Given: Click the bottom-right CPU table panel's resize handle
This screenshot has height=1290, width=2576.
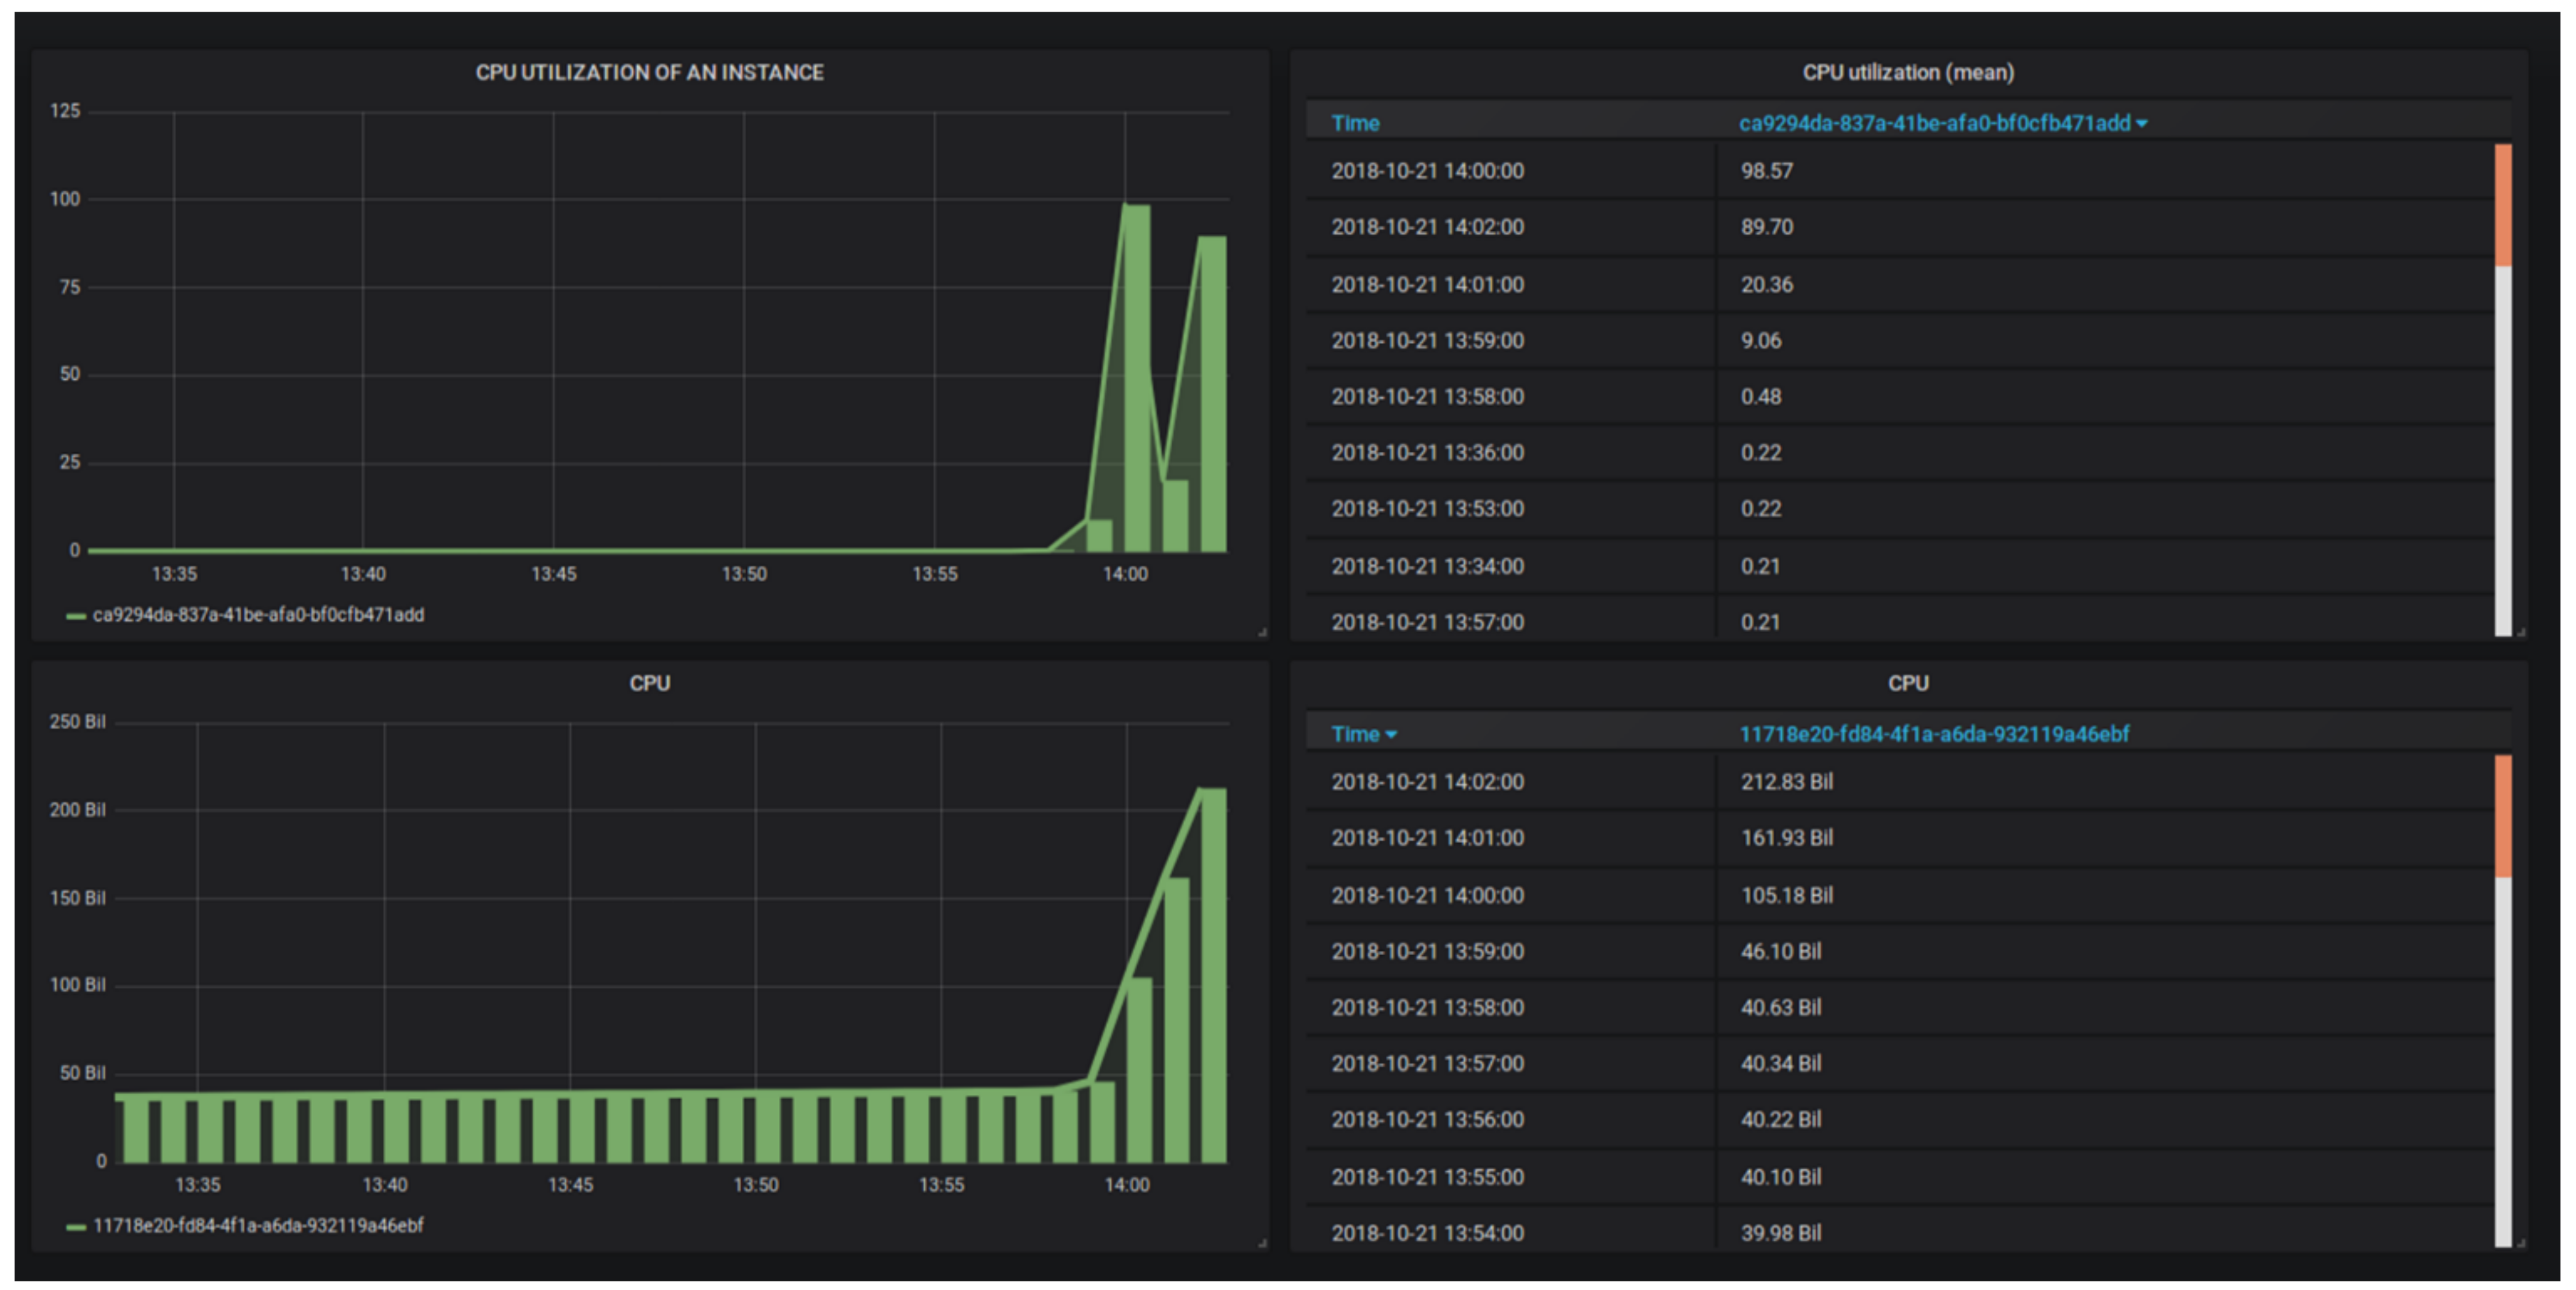Looking at the screenshot, I should pyautogui.click(x=2521, y=1243).
